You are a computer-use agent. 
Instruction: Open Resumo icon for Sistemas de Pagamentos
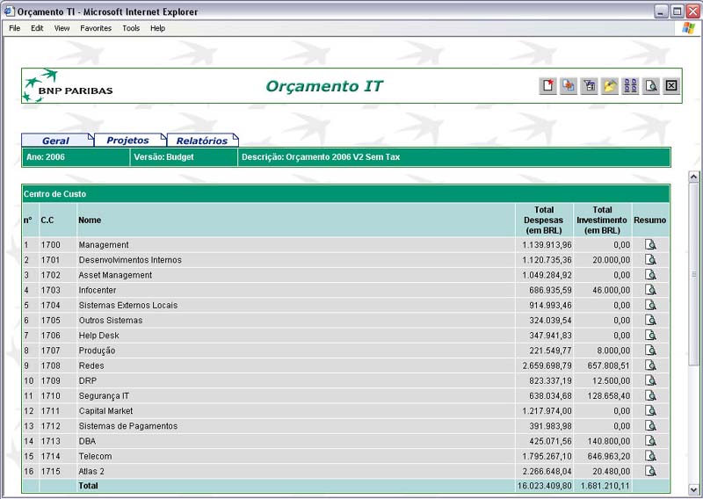click(x=650, y=426)
